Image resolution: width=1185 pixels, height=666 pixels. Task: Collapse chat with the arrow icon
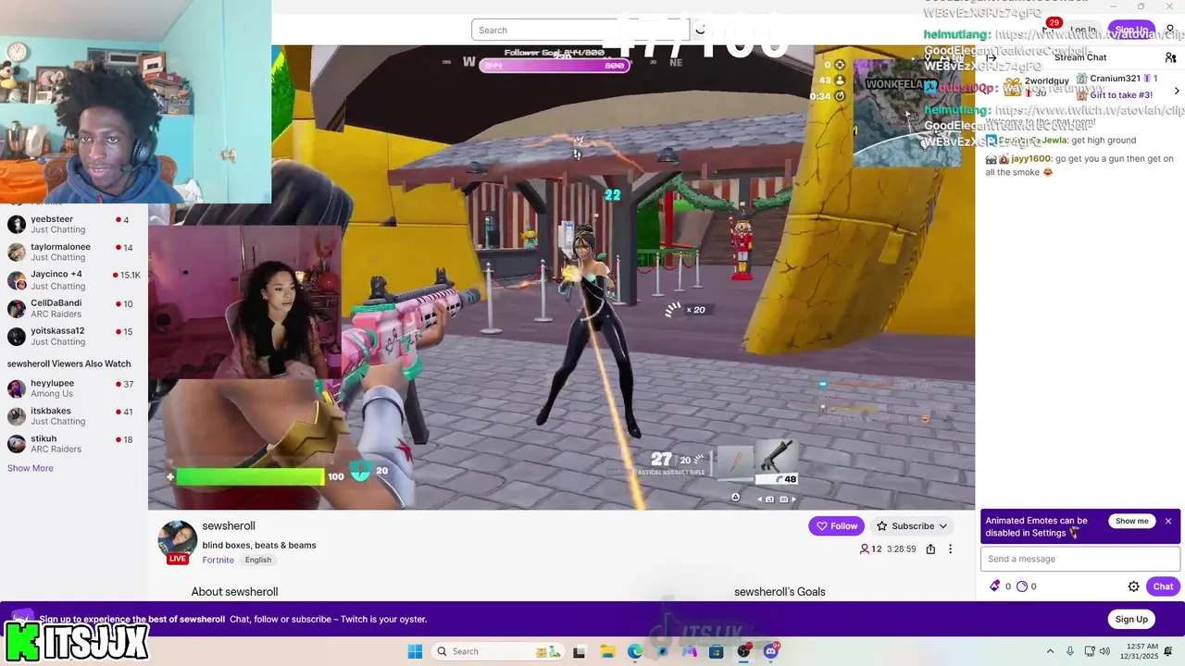pos(991,57)
